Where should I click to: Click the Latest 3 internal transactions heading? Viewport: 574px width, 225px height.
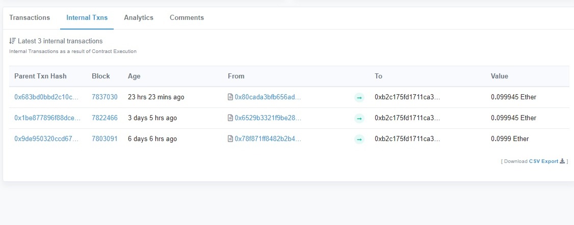coord(60,41)
